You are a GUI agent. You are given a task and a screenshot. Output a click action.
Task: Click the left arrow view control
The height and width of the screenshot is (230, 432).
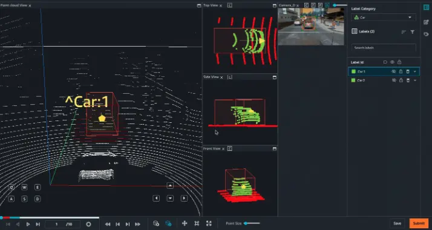[156, 198]
